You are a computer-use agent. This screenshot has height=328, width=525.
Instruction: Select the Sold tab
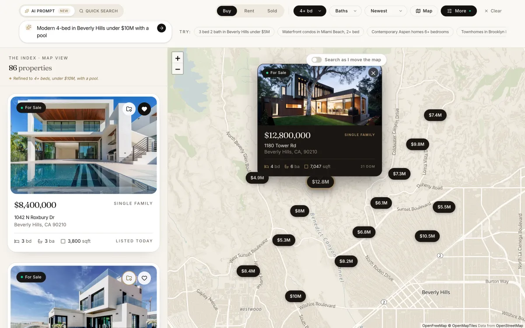pos(272,11)
